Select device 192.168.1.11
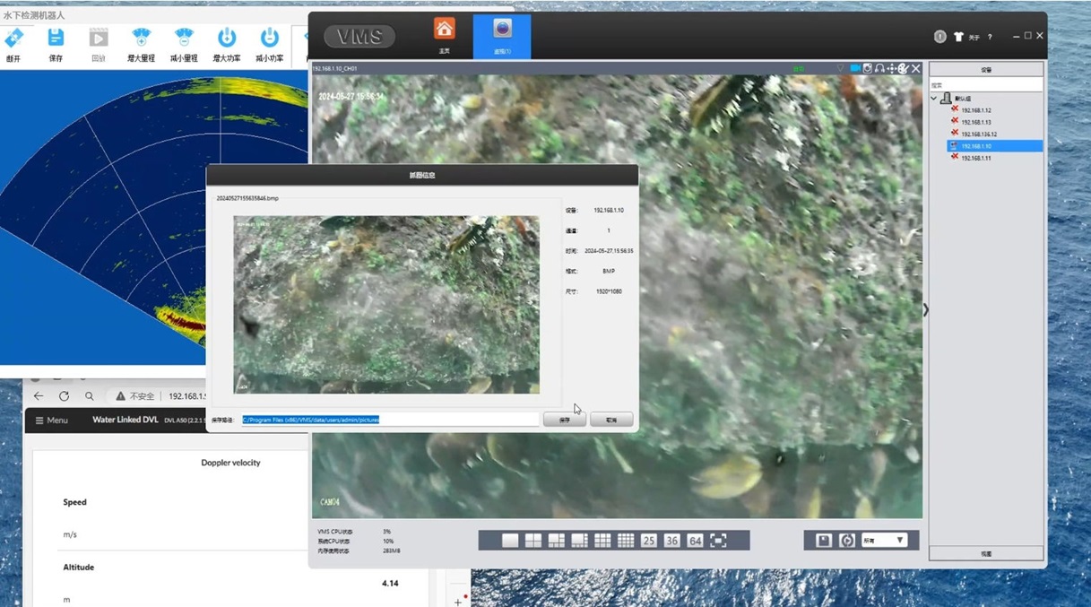Image resolution: width=1091 pixels, height=607 pixels. pyautogui.click(x=975, y=157)
